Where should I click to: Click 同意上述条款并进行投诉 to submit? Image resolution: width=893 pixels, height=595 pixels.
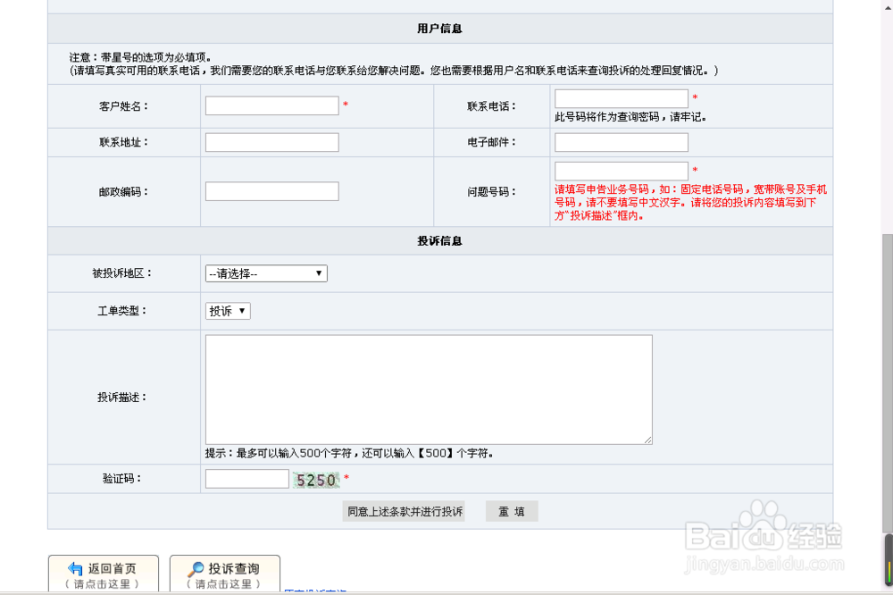(x=404, y=511)
